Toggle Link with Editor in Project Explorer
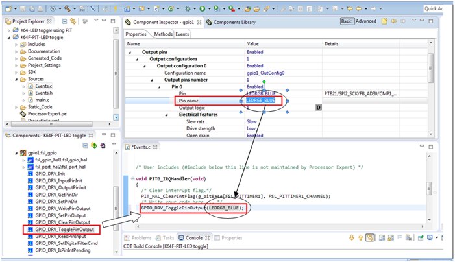This screenshot has width=455, height=262. 73,21
